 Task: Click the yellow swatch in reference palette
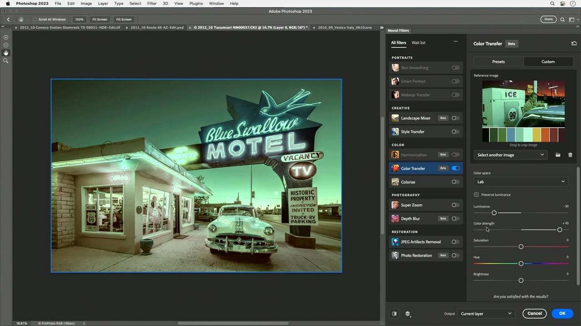(537, 134)
